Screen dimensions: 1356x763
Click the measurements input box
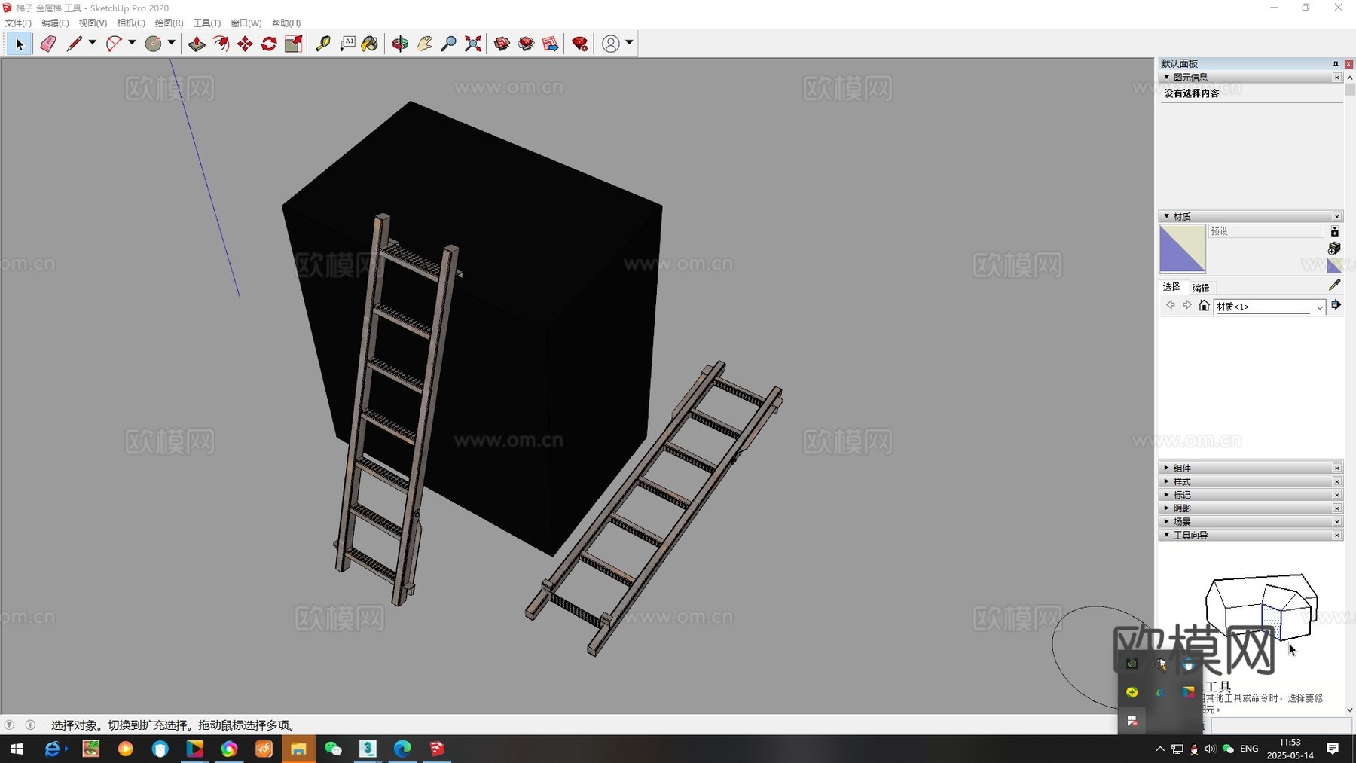pos(1281,725)
